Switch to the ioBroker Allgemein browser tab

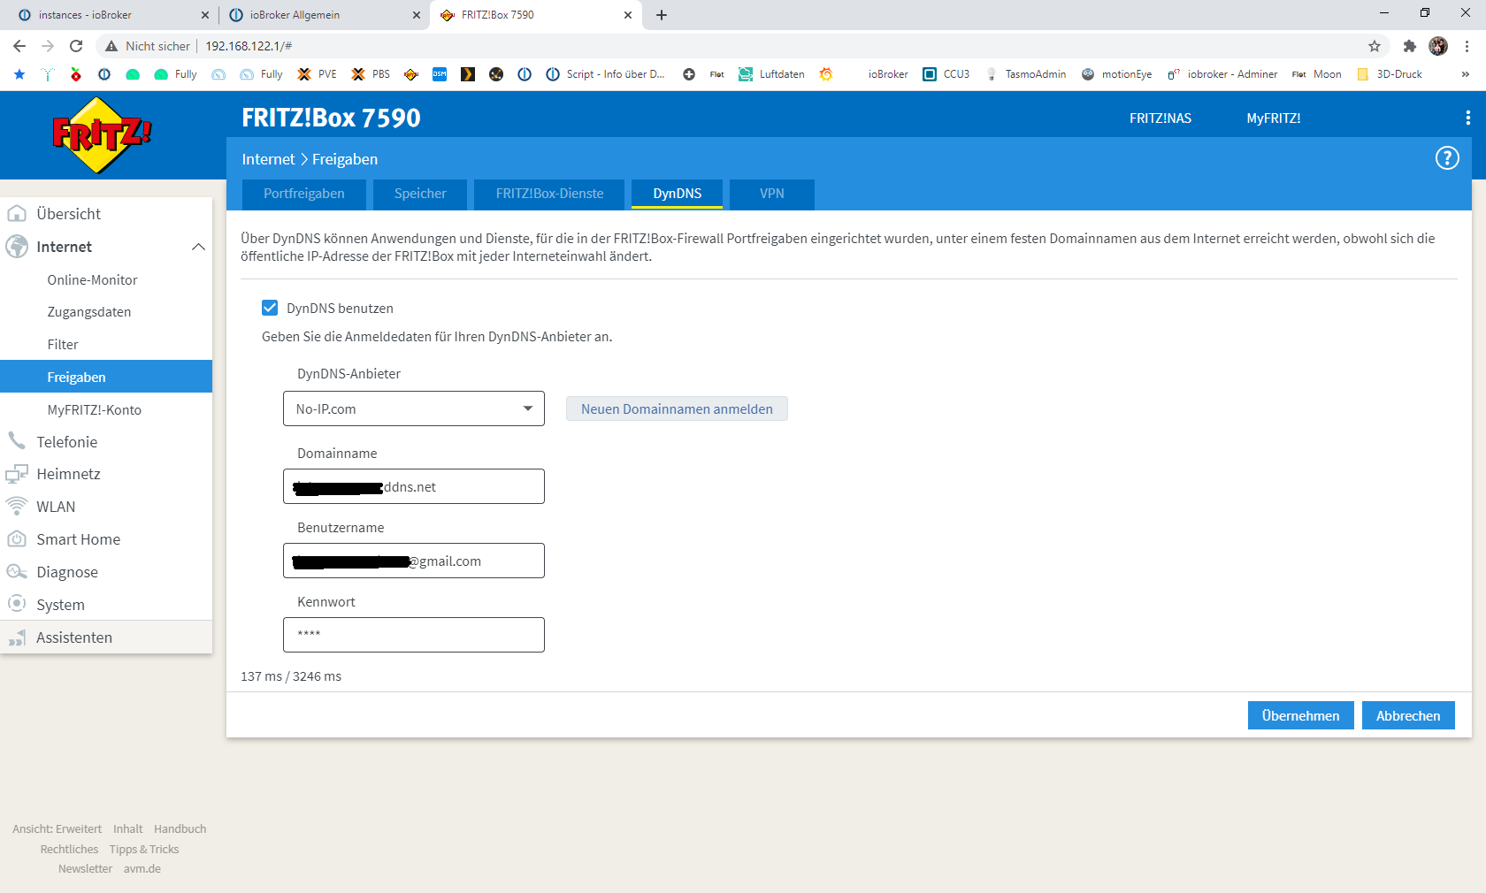coord(322,15)
